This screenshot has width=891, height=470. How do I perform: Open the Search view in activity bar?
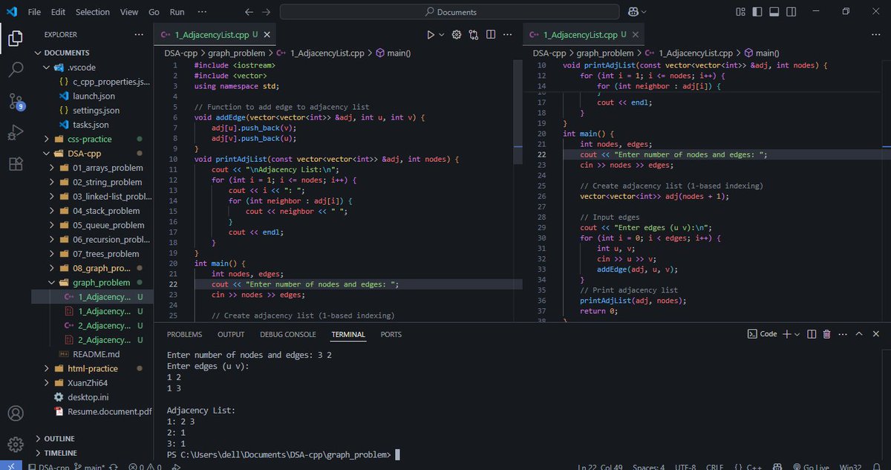point(15,70)
